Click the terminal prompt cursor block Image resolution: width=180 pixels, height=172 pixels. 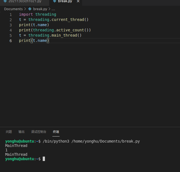[x=44, y=159]
